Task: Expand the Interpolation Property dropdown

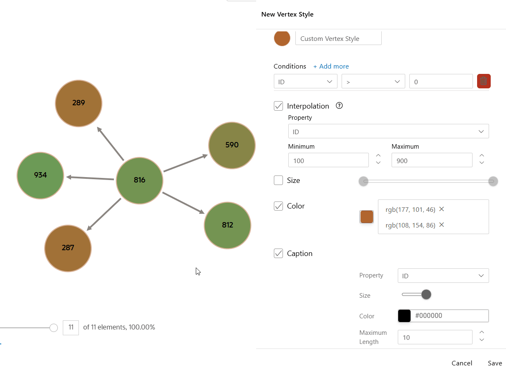Action: point(389,131)
